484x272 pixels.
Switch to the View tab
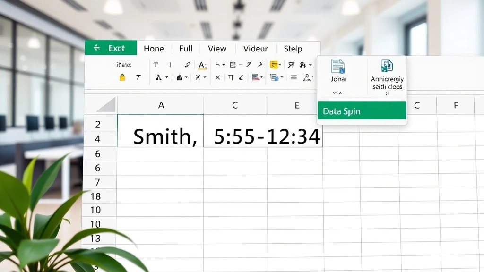pyautogui.click(x=217, y=49)
